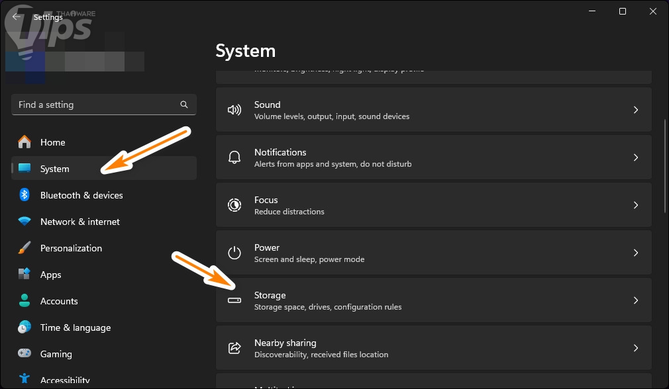The image size is (669, 389).
Task: Switch to the Accounts page
Action: click(x=59, y=301)
